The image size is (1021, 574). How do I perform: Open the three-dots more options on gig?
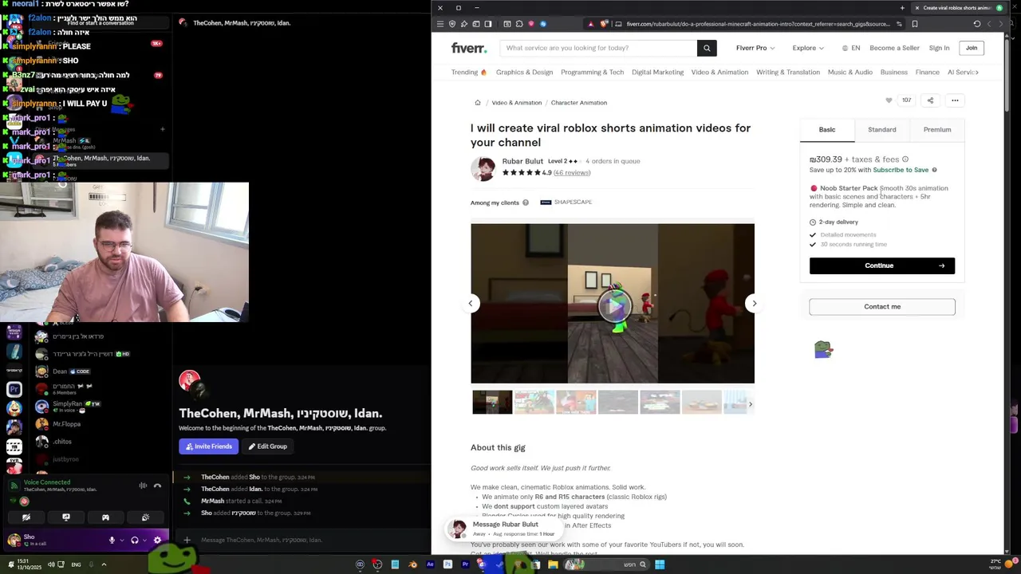coord(955,100)
